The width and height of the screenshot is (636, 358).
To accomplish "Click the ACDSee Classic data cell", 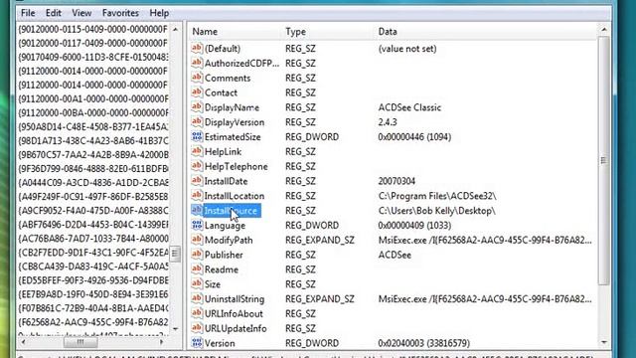I will (x=409, y=107).
